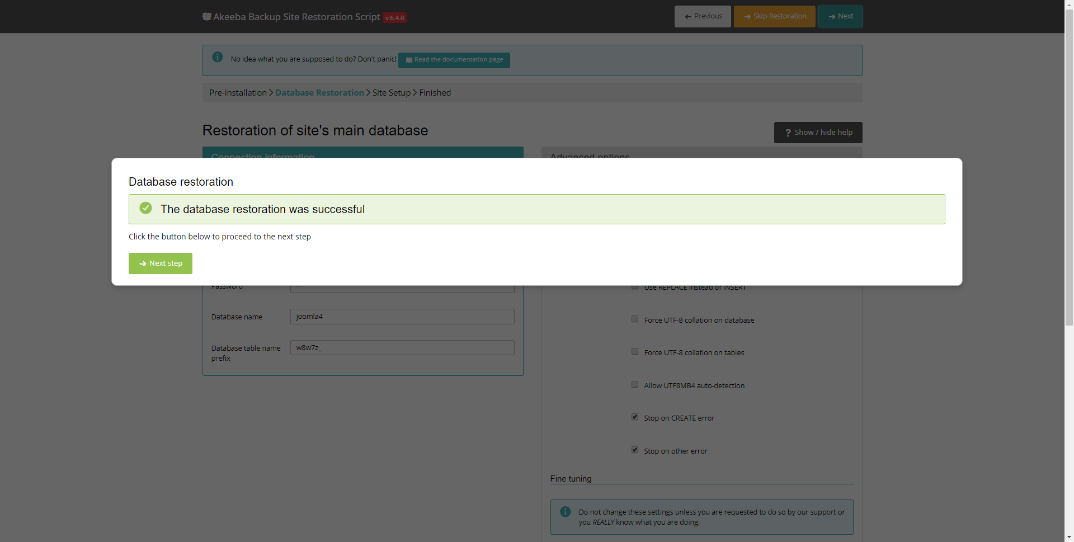Select the Site Setup breadcrumb step
1074x542 pixels.
pyautogui.click(x=391, y=93)
